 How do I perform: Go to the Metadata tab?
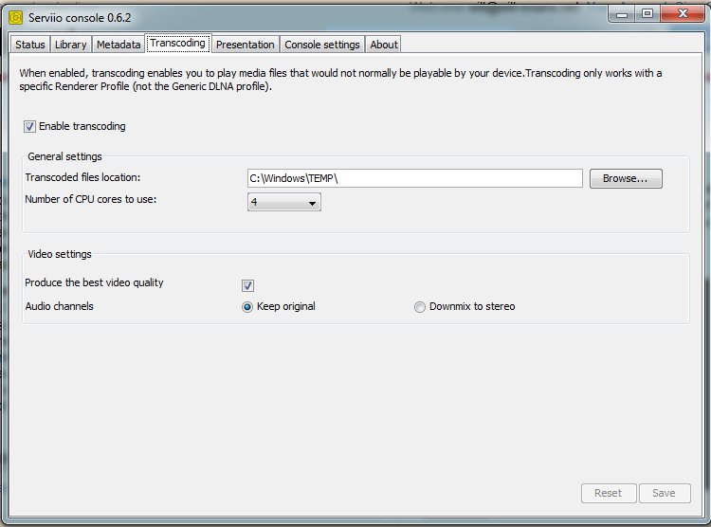(118, 45)
